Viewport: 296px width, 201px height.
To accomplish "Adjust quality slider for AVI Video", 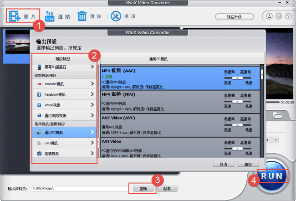I will 237,149.
